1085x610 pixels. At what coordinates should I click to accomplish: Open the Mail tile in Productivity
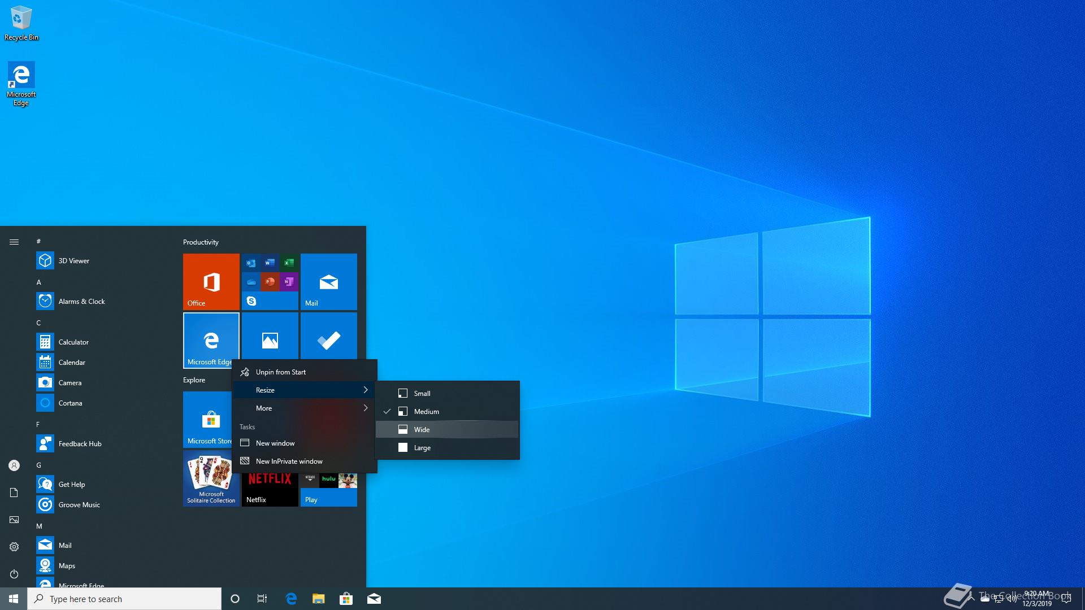coord(329,282)
